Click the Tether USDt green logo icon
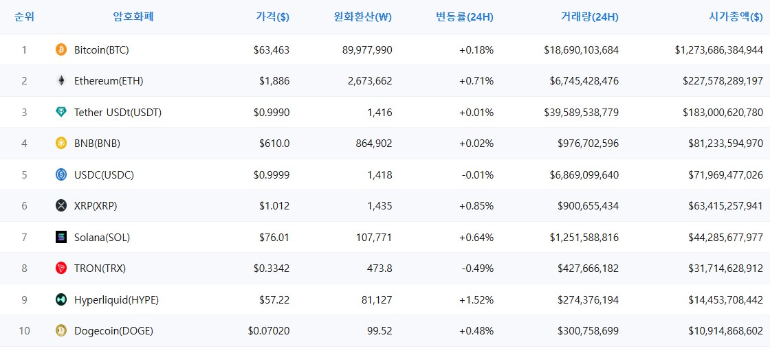The image size is (770, 353). [61, 112]
